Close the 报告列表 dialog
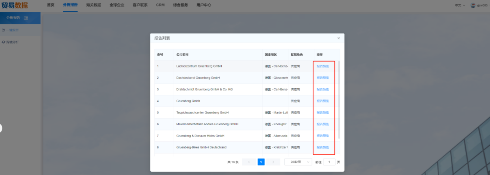 (x=339, y=38)
